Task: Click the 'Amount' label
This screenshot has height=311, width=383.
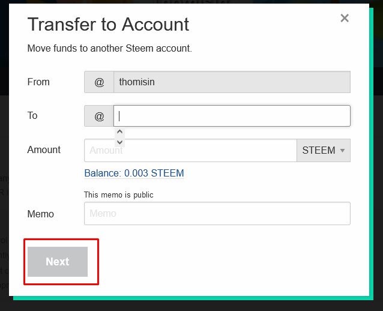Action: click(44, 149)
